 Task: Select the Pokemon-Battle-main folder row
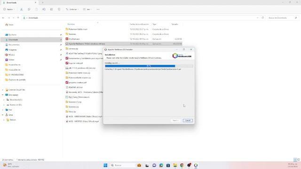point(124,29)
